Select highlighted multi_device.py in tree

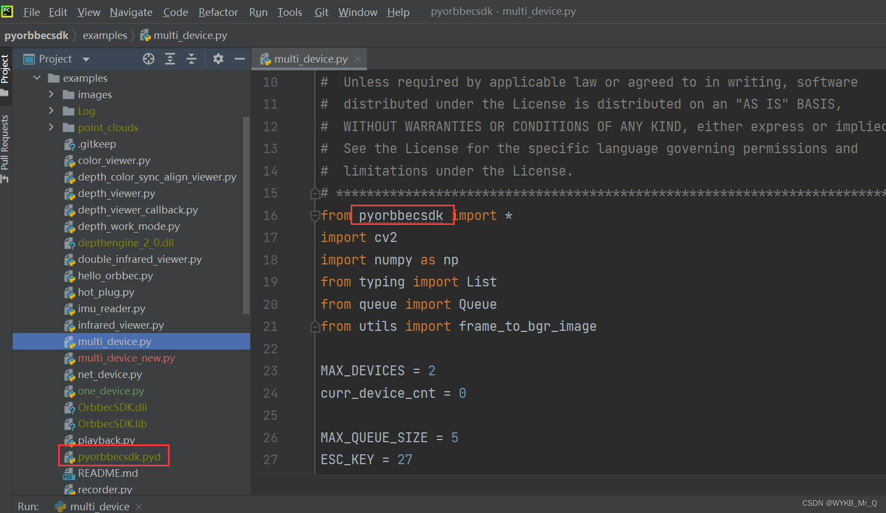pyautogui.click(x=131, y=341)
